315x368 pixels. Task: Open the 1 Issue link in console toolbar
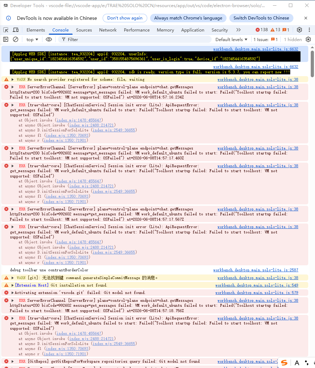(x=265, y=39)
